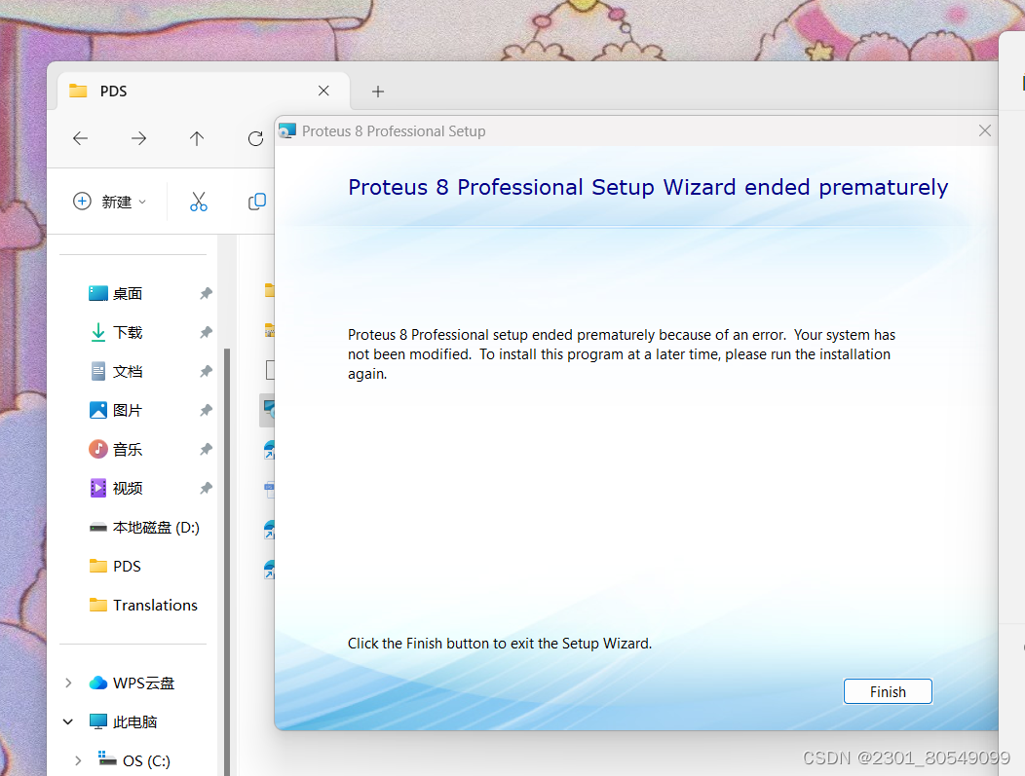Select OS (C:) drive in sidebar
Image resolution: width=1025 pixels, height=776 pixels.
134,761
